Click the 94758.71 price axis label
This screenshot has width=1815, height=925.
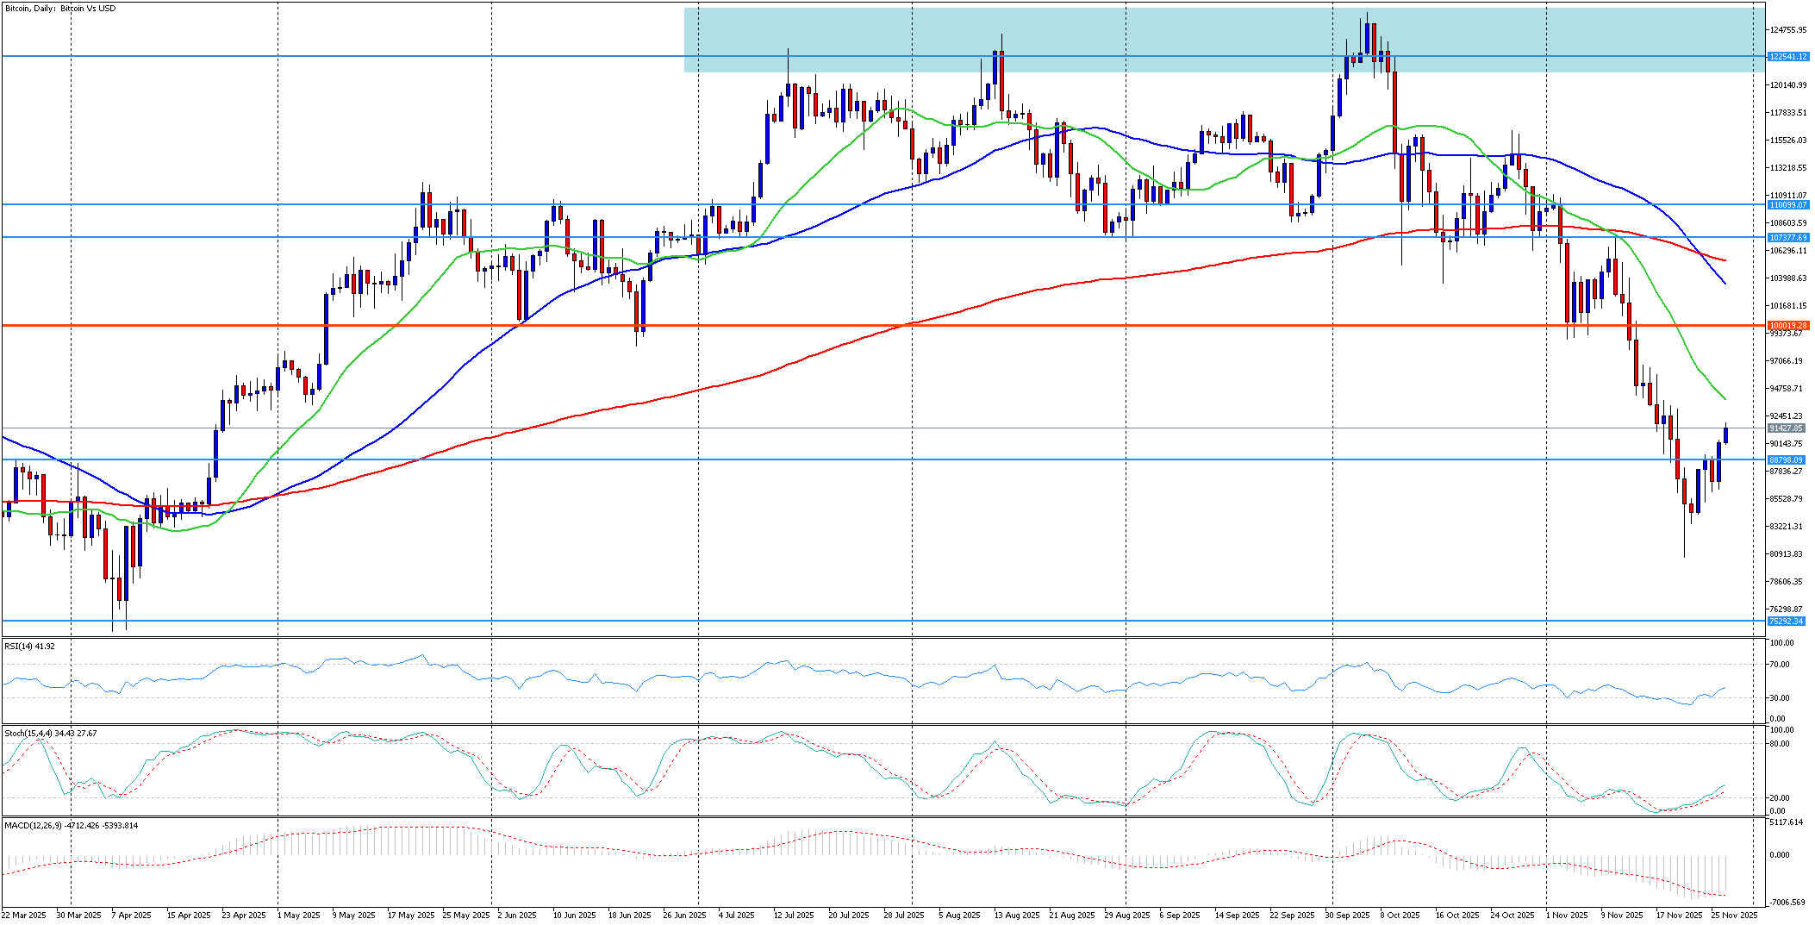(1787, 388)
